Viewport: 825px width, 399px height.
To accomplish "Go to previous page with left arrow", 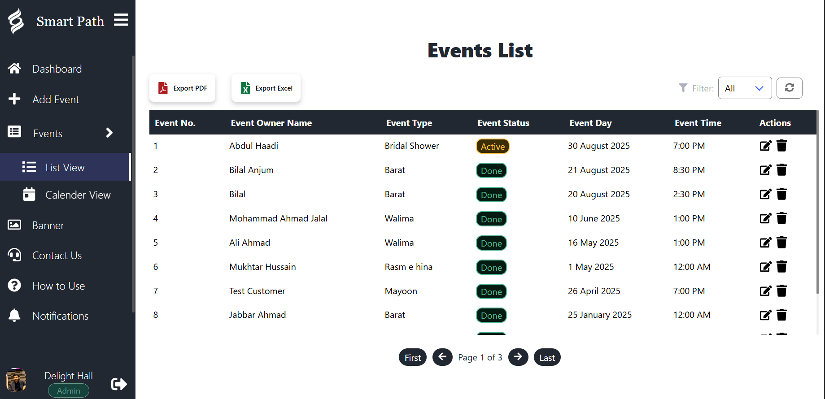I will coord(442,357).
